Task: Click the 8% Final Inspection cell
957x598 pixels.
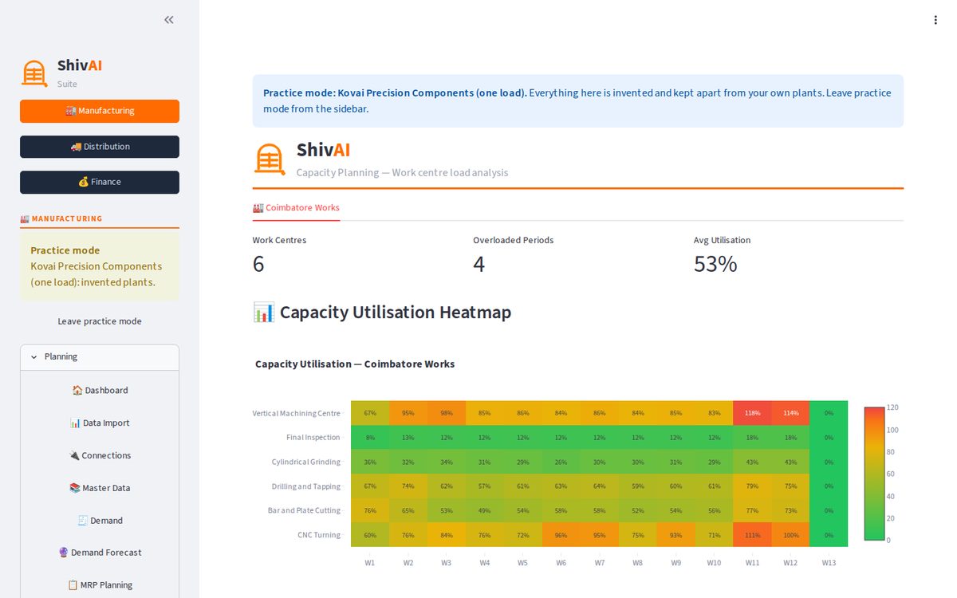Action: (370, 438)
